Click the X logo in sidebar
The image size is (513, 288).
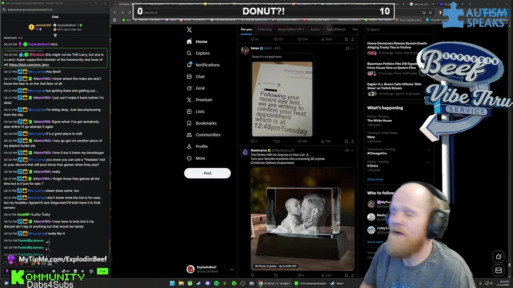point(189,30)
